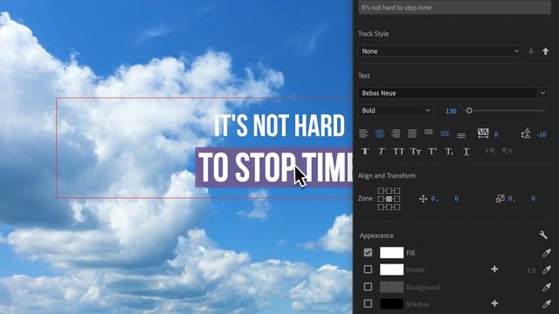The image size is (559, 314).
Task: Uncheck the Fill checkbox
Action: pos(368,252)
